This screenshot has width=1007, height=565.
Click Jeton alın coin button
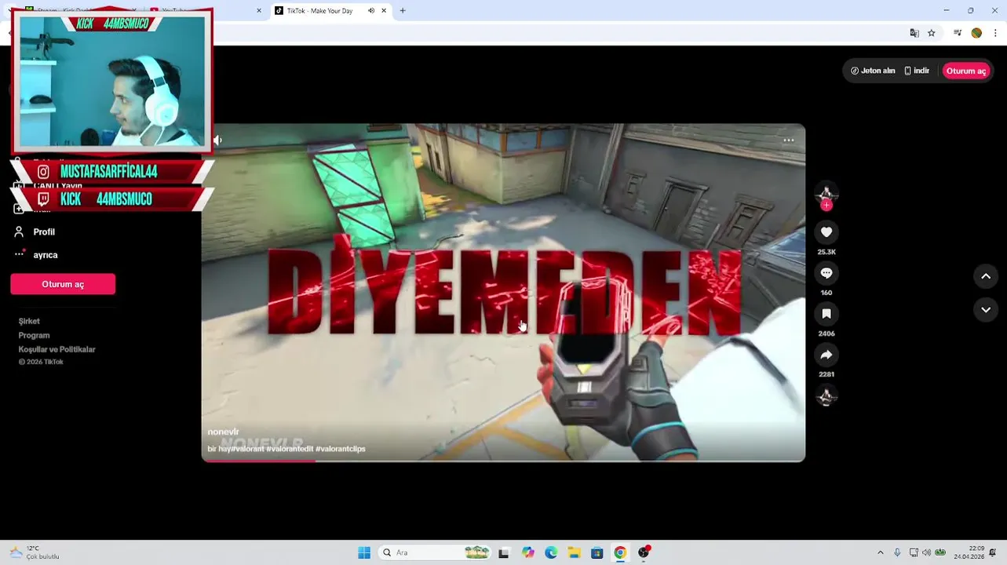point(873,71)
